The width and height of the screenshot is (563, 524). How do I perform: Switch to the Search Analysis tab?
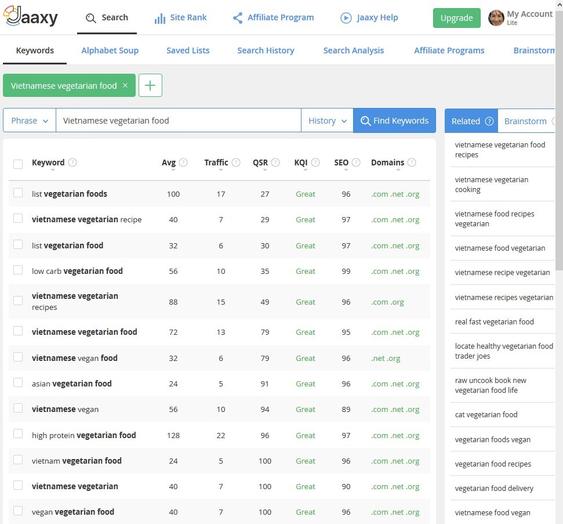point(353,50)
